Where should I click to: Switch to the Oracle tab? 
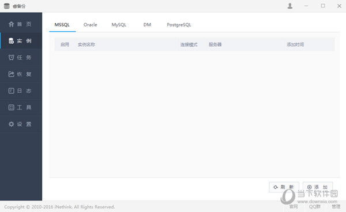pyautogui.click(x=91, y=25)
